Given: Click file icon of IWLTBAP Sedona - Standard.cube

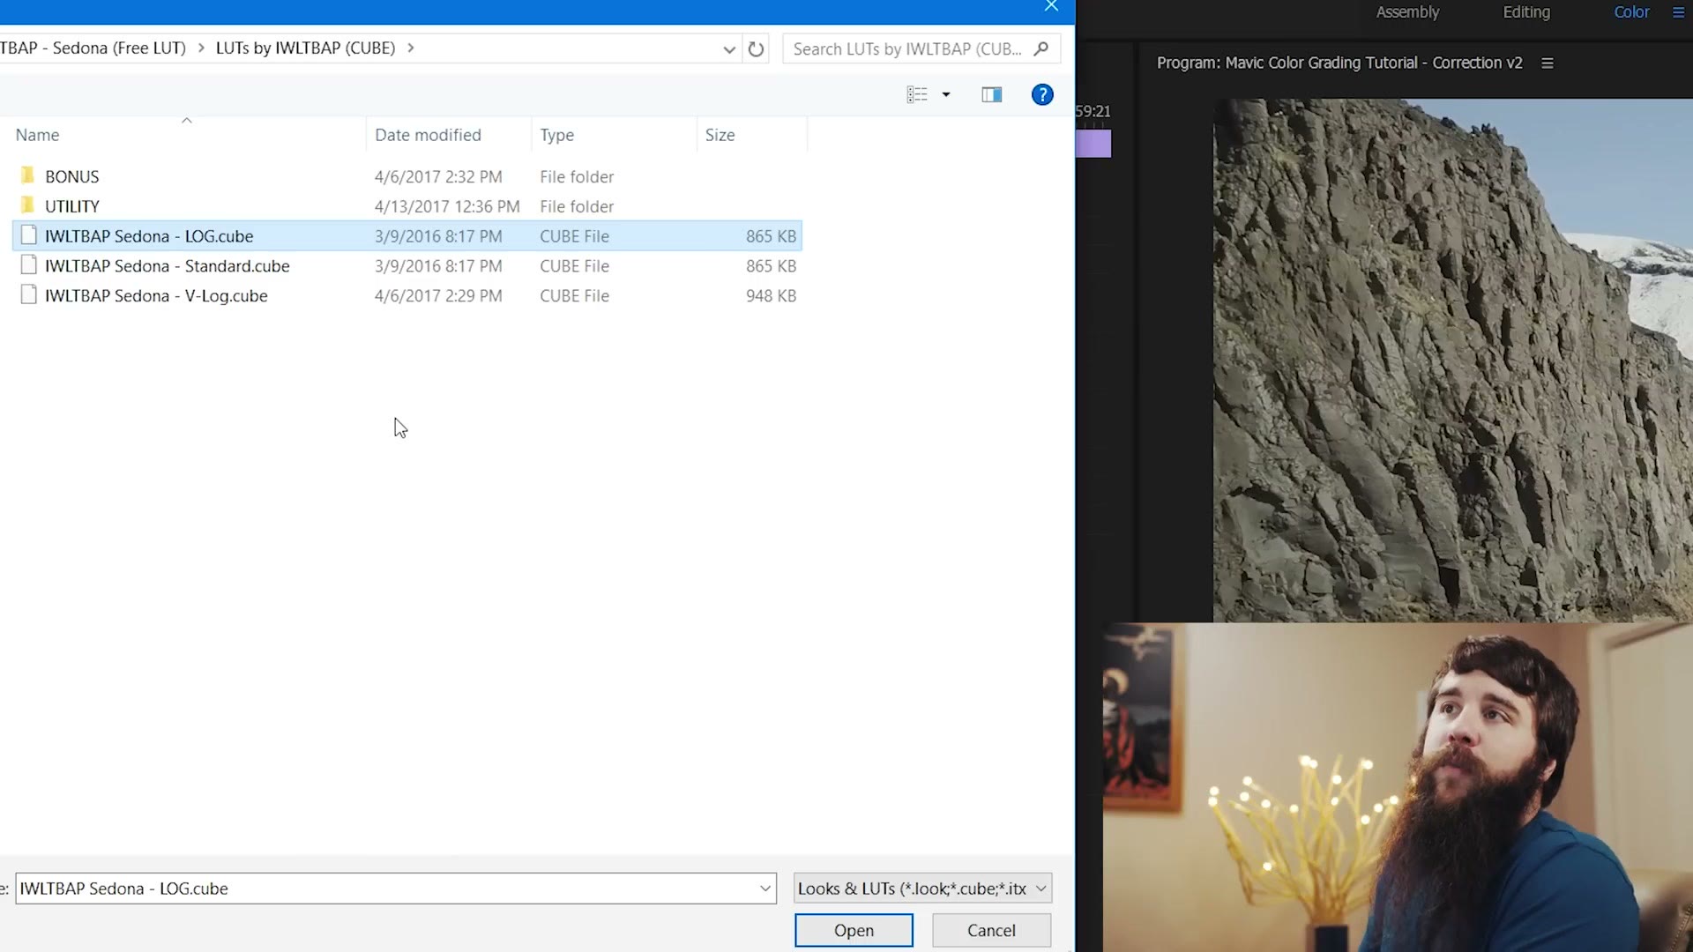Looking at the screenshot, I should coord(29,264).
